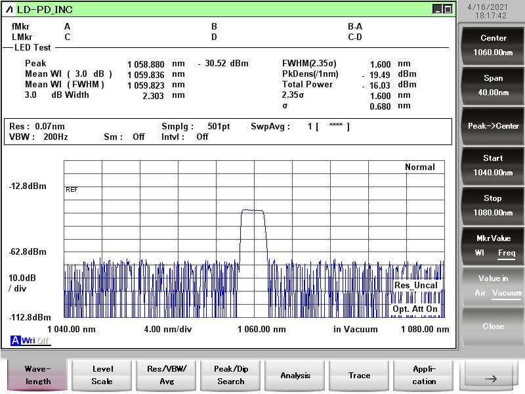
Task: Click the Anritsu logo icon in title bar
Action: coord(9,10)
